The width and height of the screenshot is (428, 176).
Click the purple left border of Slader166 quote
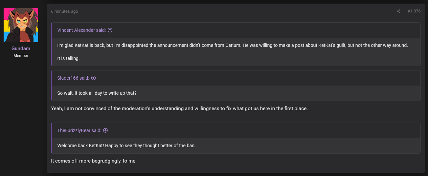pos(52,86)
